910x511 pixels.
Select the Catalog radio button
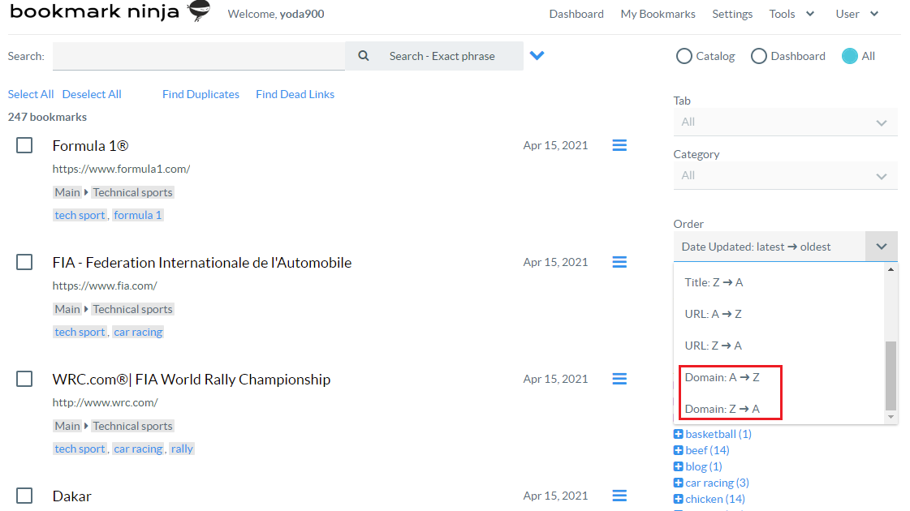point(684,56)
